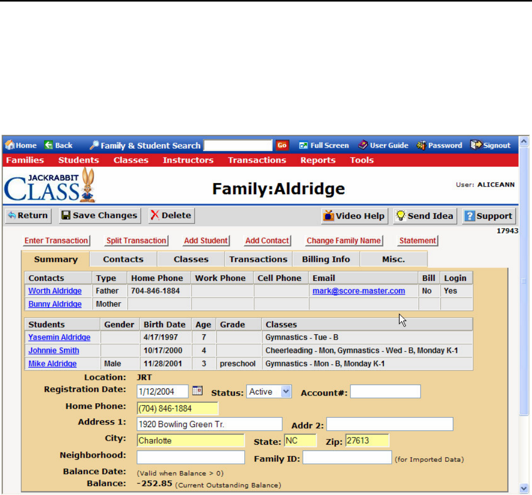Click the Full Screen icon
The width and height of the screenshot is (532, 495).
[303, 146]
